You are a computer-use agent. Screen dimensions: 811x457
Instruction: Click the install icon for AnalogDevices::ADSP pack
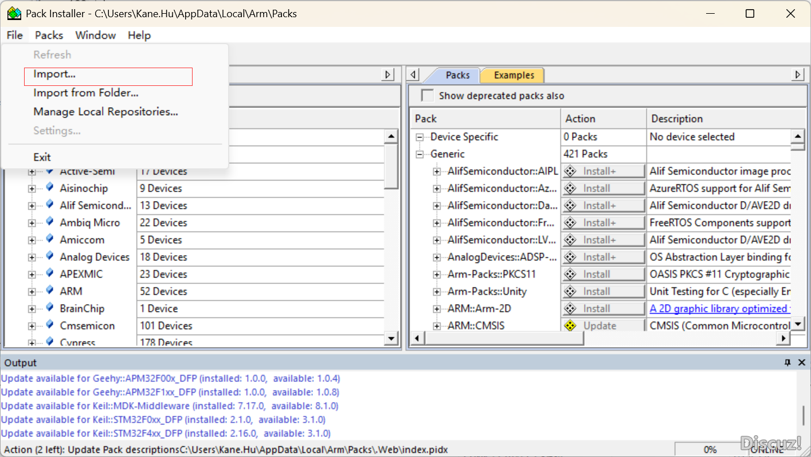tap(570, 257)
